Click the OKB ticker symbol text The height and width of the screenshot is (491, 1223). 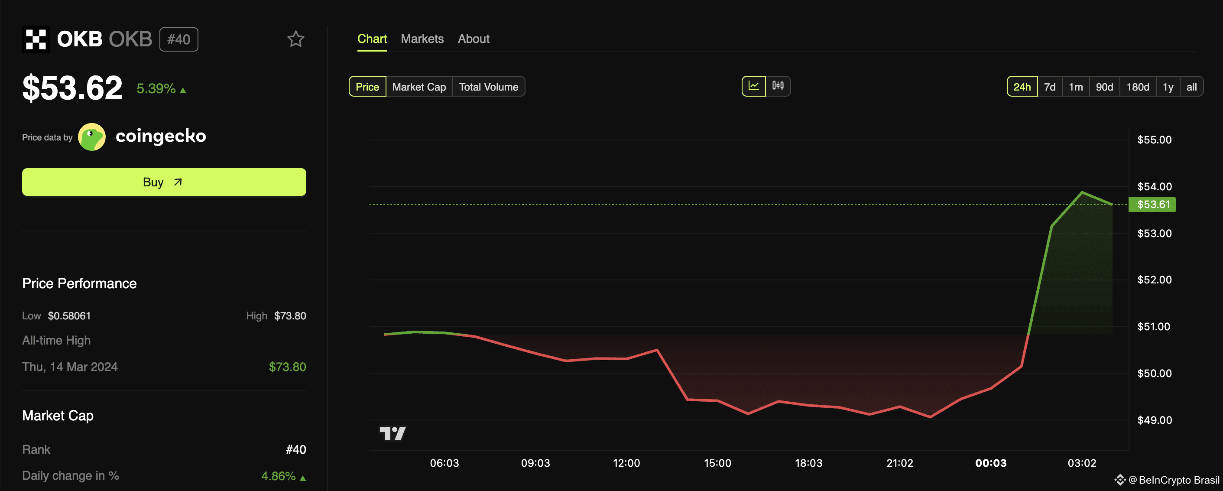(130, 39)
